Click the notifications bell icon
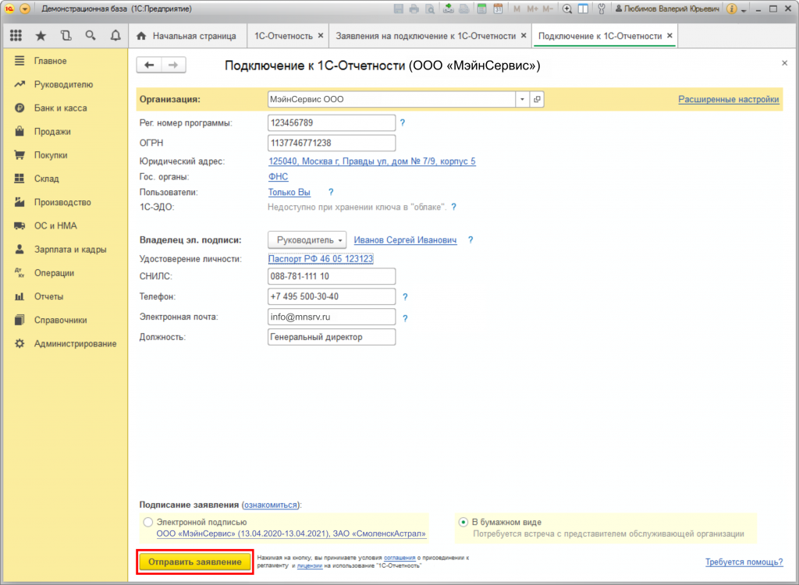 (115, 36)
